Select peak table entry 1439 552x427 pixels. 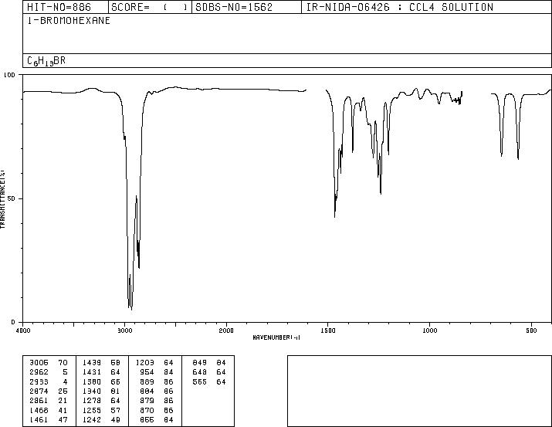coord(92,363)
